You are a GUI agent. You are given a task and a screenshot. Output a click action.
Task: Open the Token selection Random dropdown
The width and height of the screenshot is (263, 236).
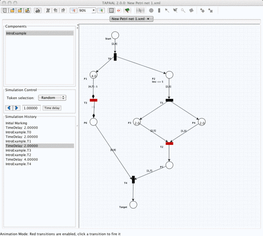52,98
